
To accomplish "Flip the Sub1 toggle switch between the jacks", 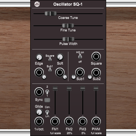I will 50,70.
